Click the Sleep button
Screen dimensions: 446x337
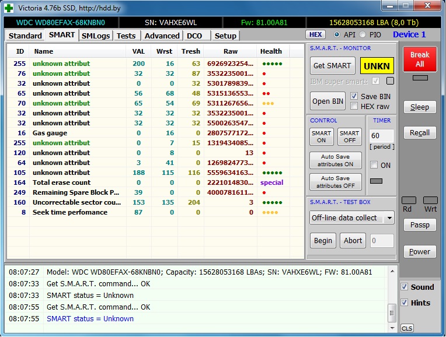420,107
